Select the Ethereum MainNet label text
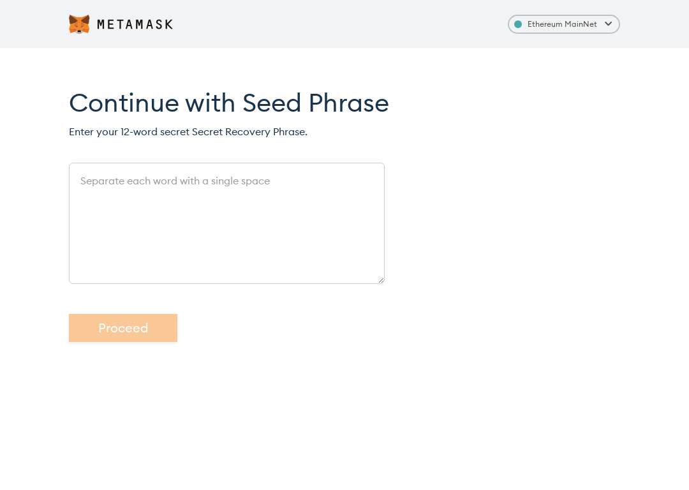689x490 pixels. pyautogui.click(x=562, y=24)
